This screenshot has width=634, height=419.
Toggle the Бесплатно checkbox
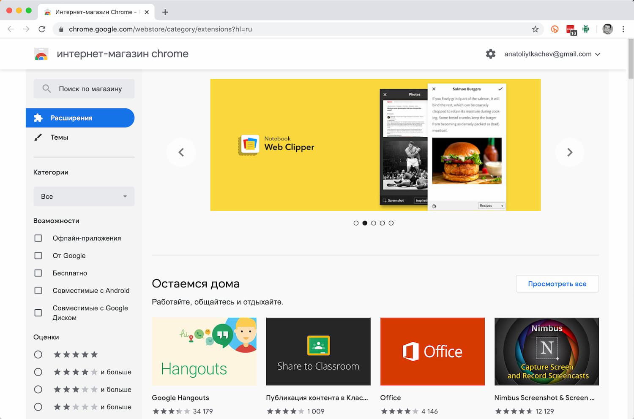(x=38, y=273)
